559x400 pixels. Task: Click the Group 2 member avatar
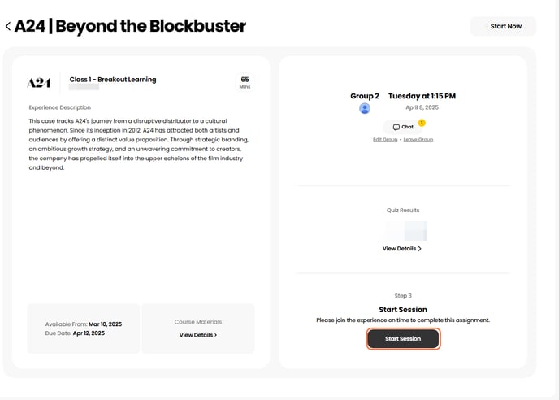coord(365,109)
